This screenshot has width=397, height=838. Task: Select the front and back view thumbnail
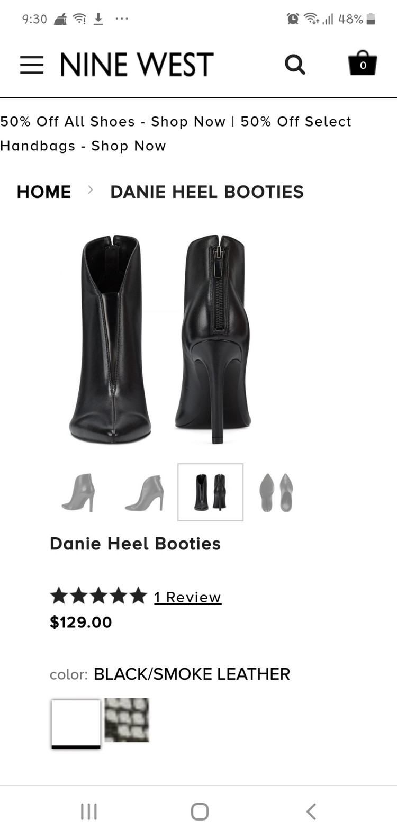tap(211, 492)
